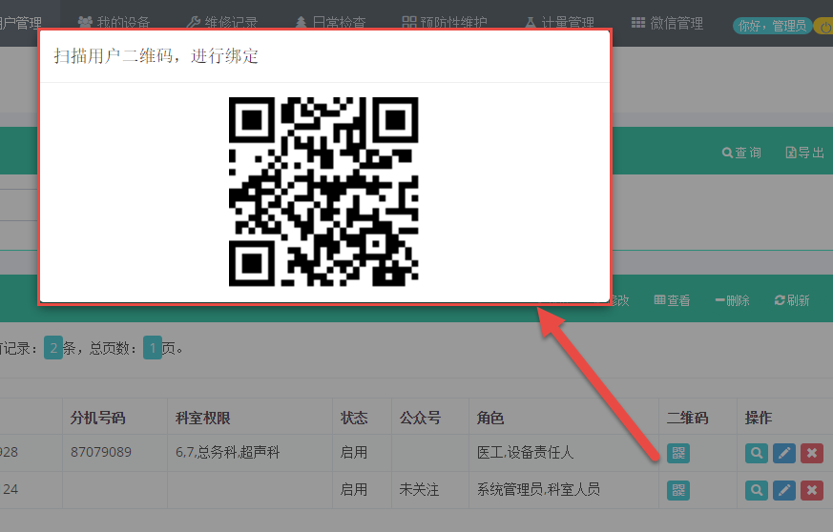Click red X delete icon in second row
833x532 pixels.
[x=811, y=490]
